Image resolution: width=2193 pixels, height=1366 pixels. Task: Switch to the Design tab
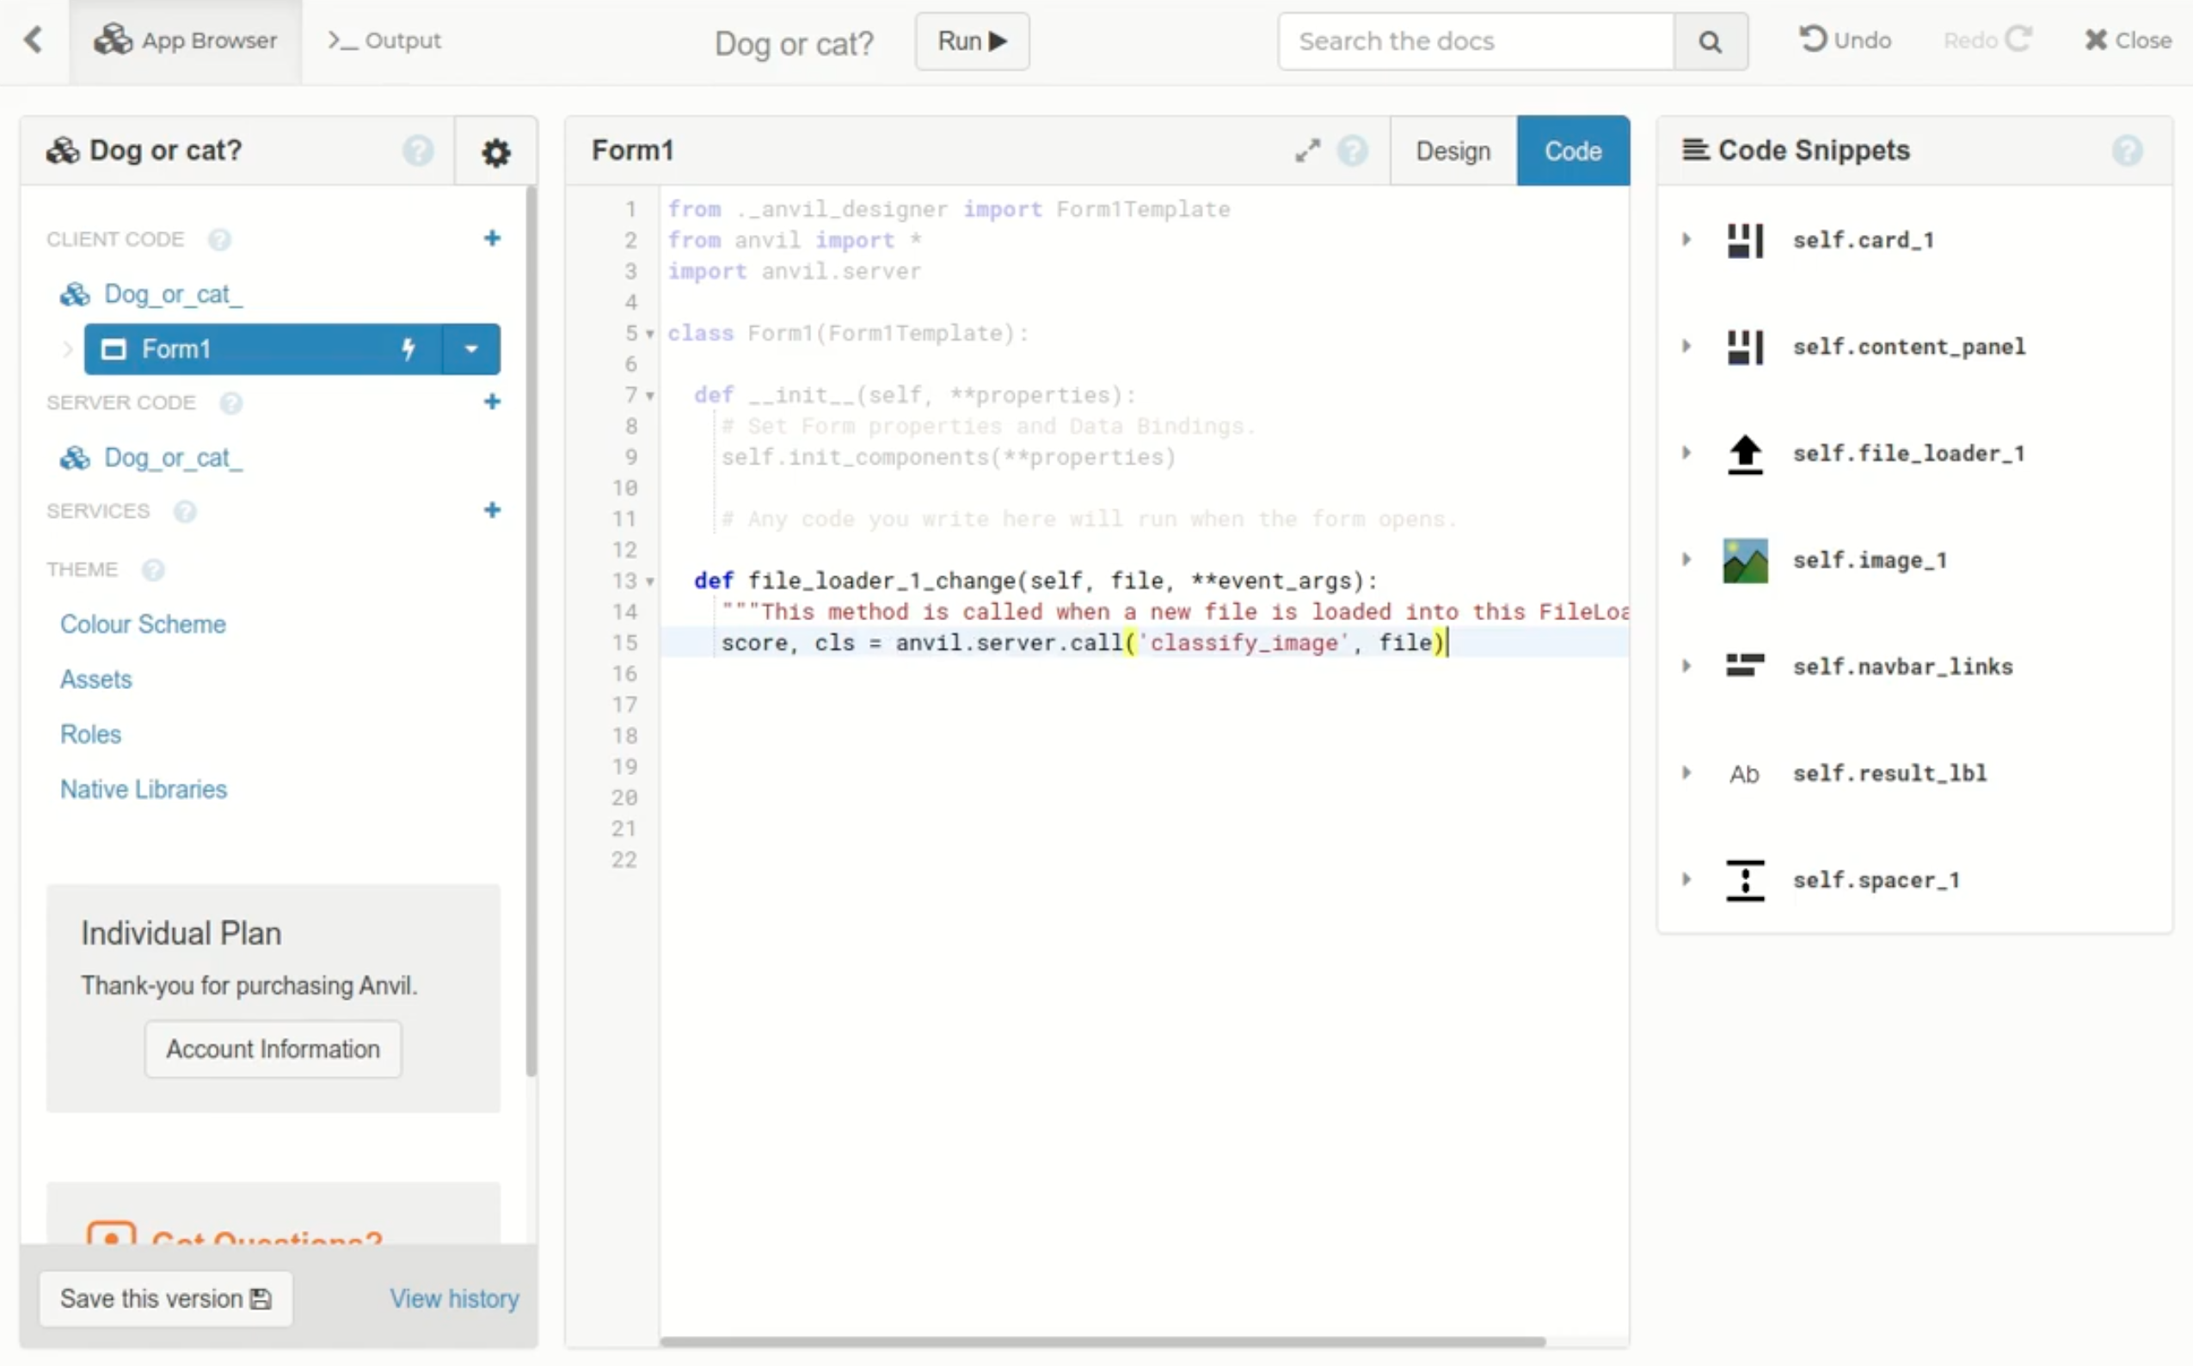pos(1453,150)
